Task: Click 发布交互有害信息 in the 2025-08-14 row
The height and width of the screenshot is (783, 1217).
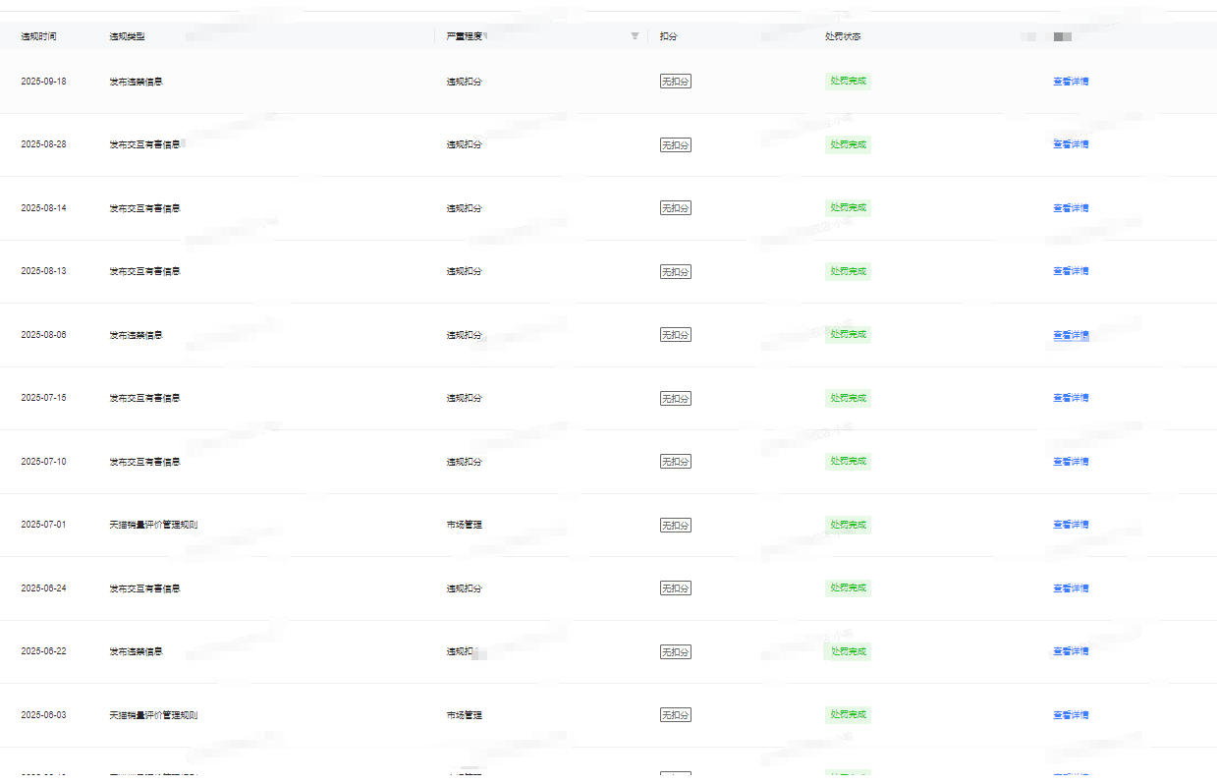Action: (x=144, y=208)
